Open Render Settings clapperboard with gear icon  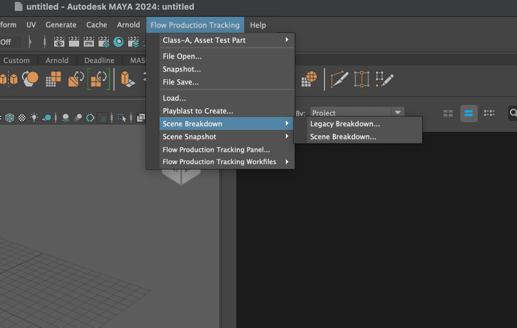[104, 42]
